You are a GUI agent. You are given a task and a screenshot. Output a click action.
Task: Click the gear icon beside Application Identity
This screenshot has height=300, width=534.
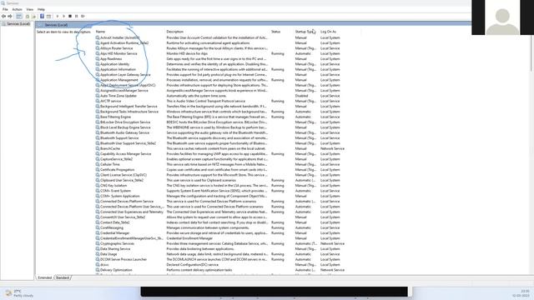pyautogui.click(x=98, y=64)
